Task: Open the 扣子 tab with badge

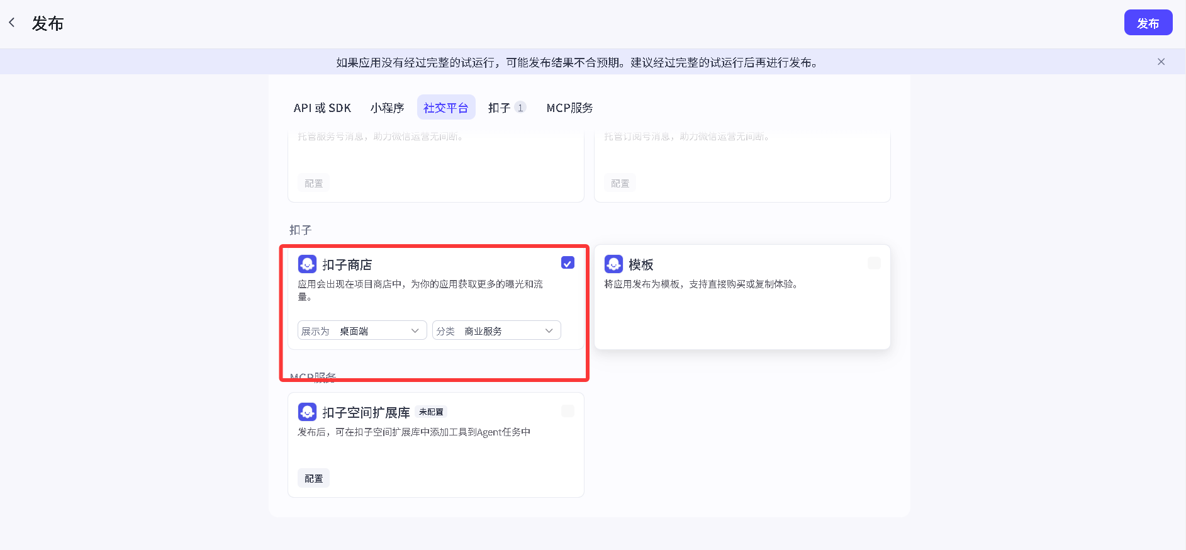Action: [507, 108]
